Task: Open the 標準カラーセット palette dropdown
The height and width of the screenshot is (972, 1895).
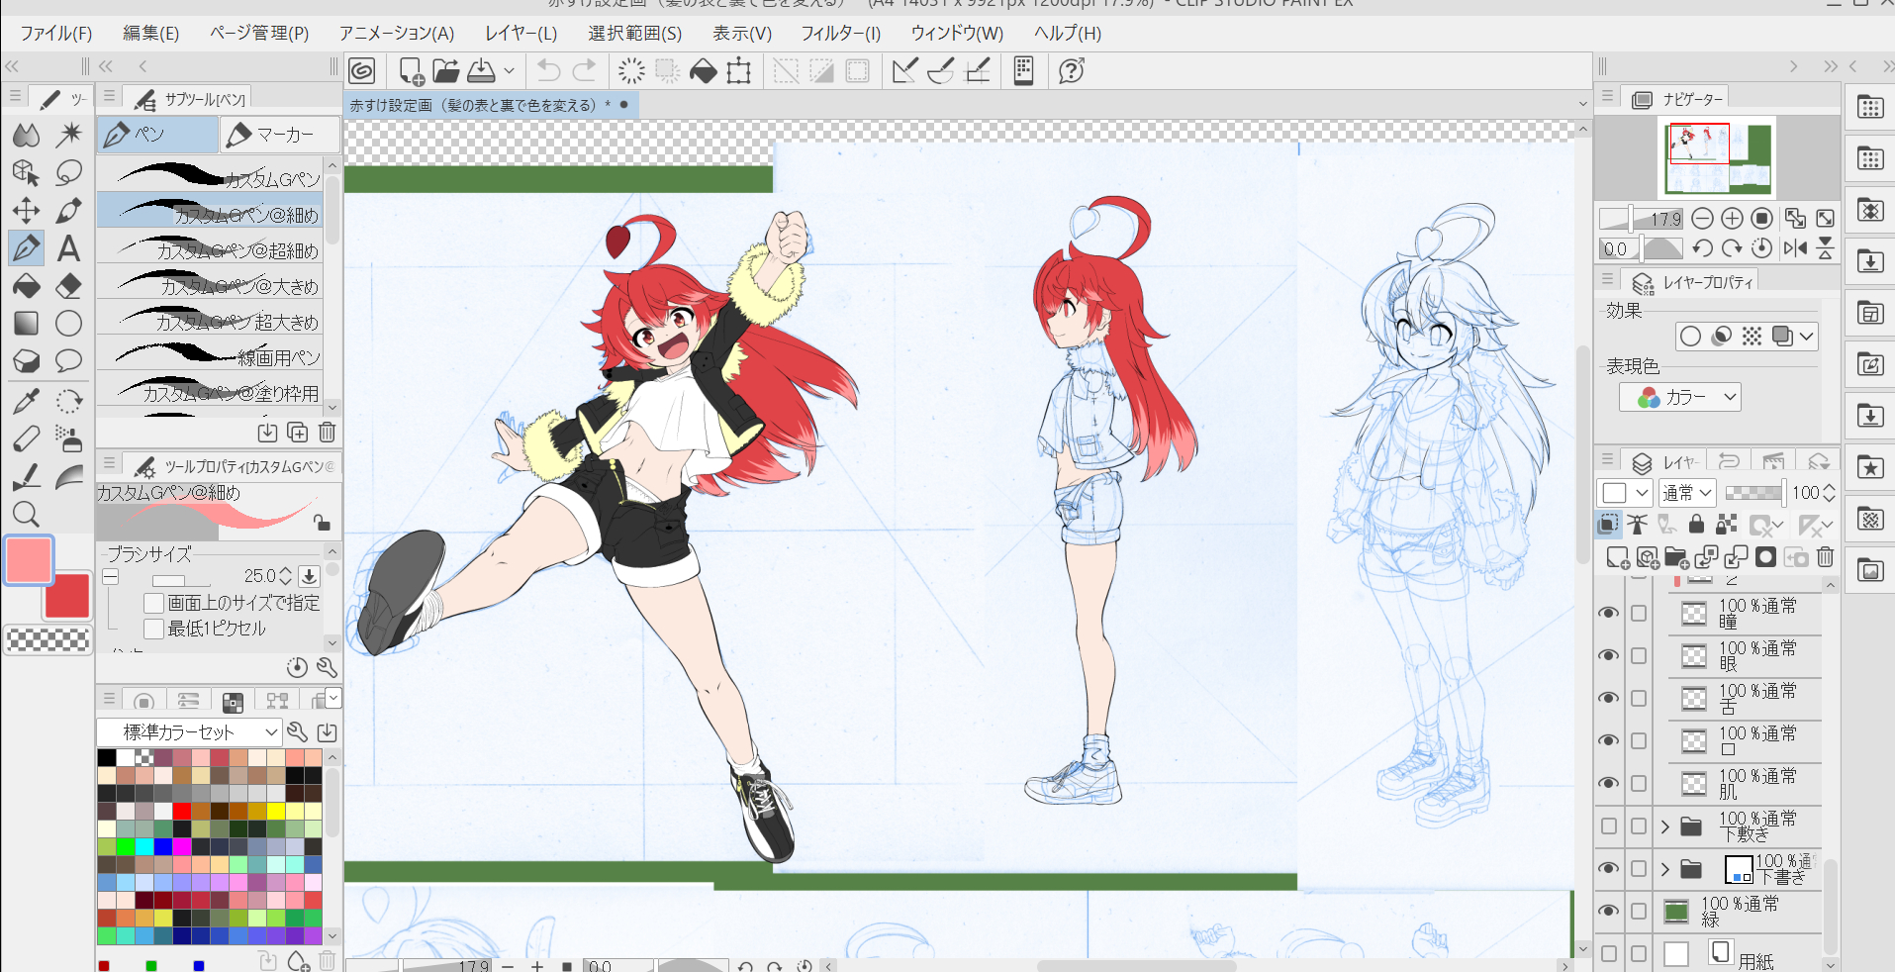Action: point(188,732)
